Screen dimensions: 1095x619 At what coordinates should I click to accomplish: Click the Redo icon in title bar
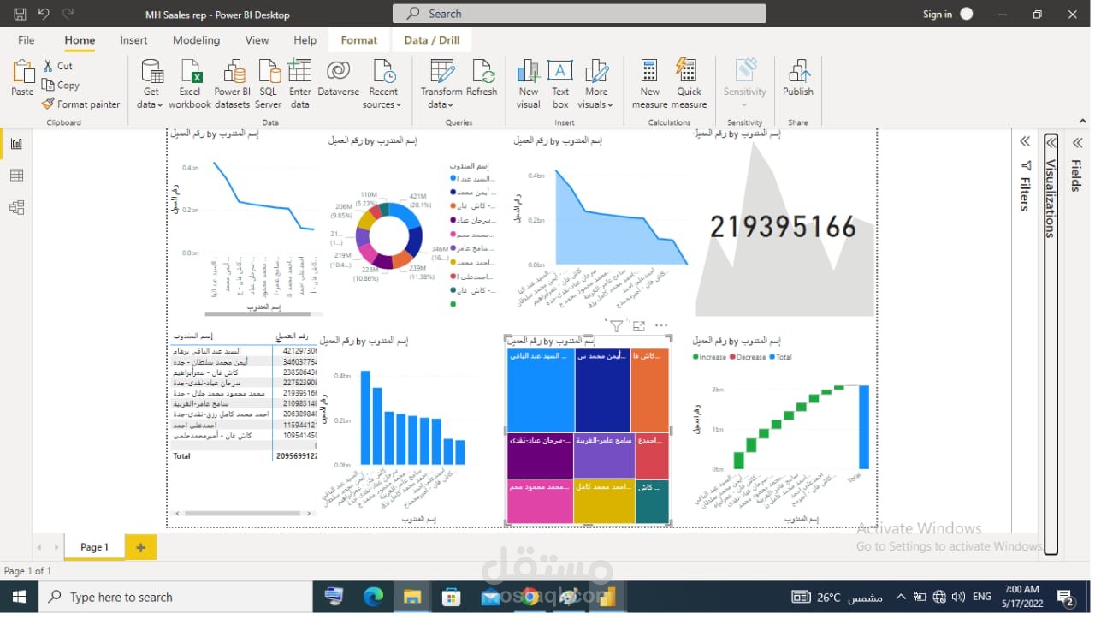click(68, 14)
